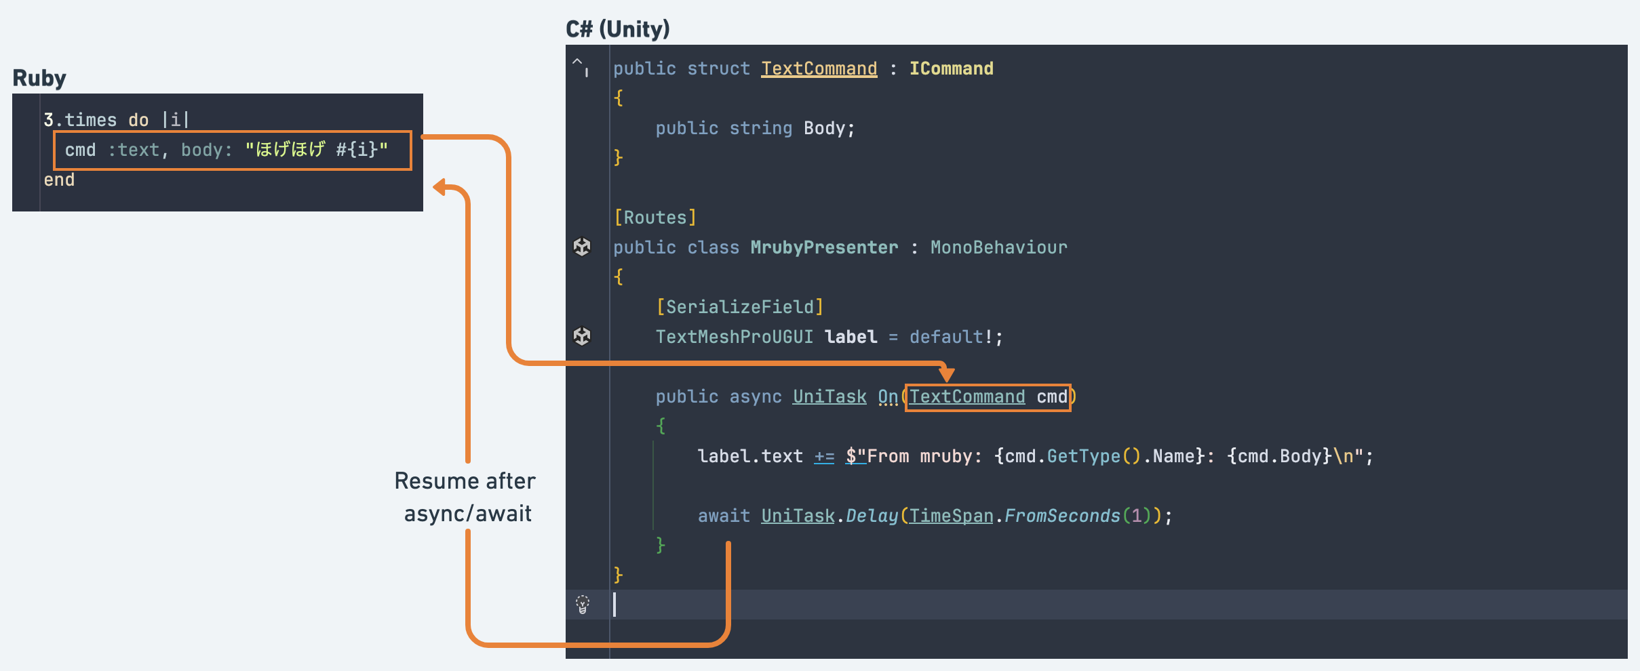Click the TextMeshProUGUI type name

pyautogui.click(x=734, y=337)
